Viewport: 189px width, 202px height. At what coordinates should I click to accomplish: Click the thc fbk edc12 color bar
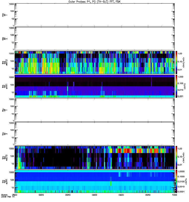click(176, 157)
